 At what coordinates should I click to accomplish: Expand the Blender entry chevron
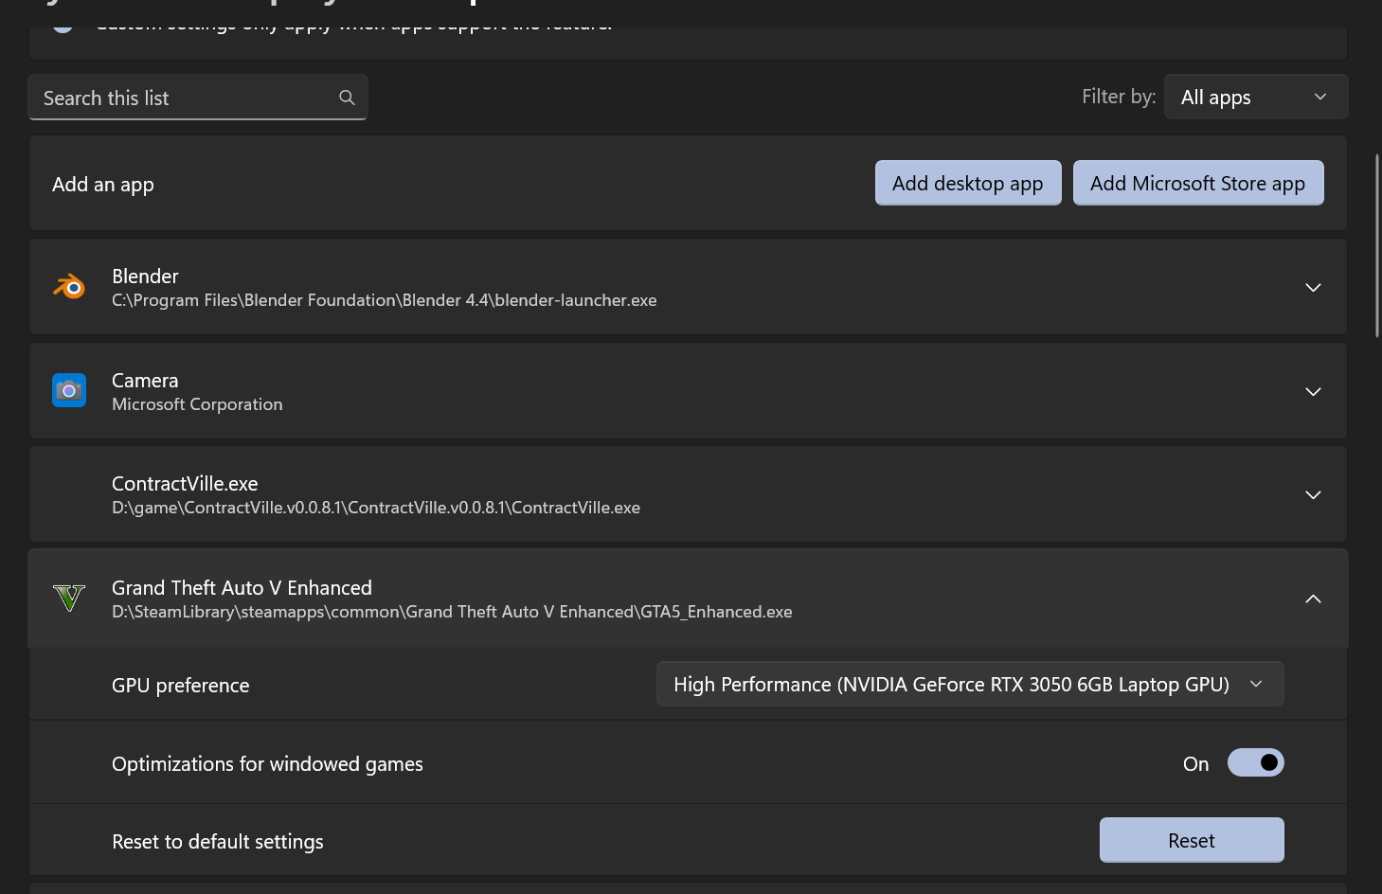point(1313,287)
